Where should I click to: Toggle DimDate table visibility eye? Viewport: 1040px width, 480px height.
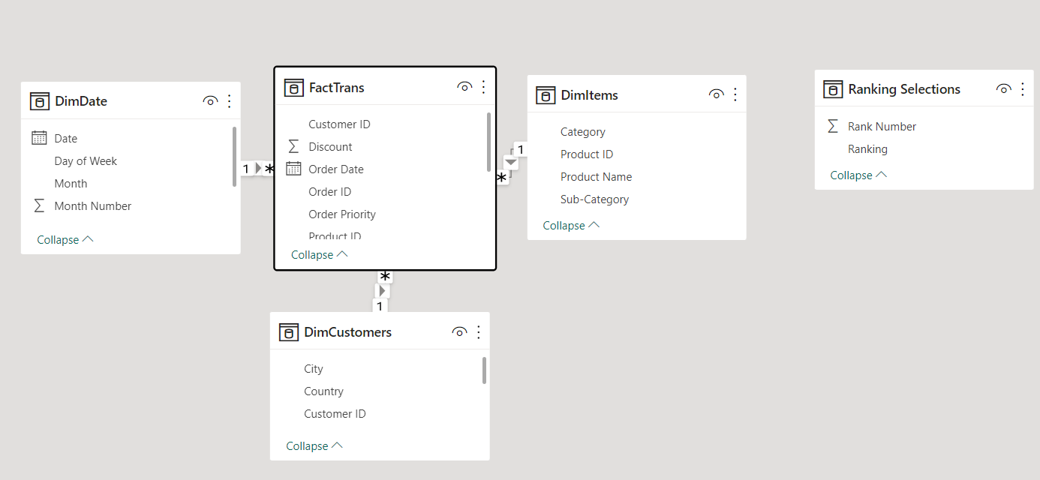point(210,101)
